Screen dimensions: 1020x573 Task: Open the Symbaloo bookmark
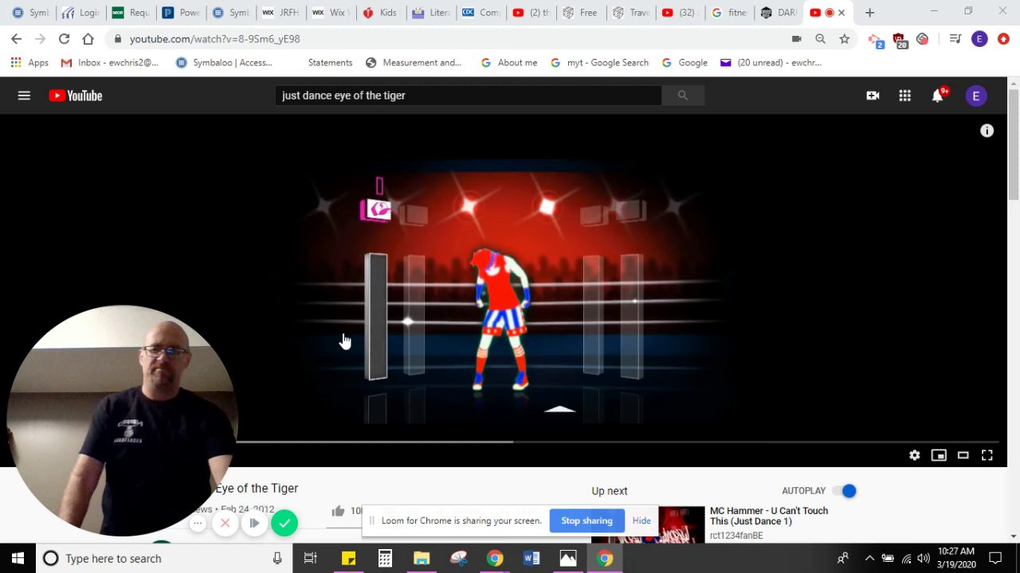point(224,62)
